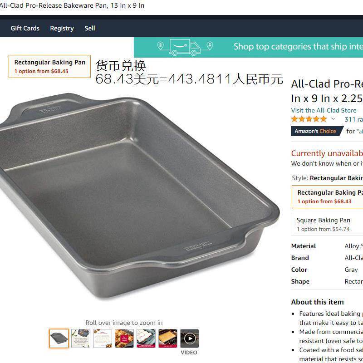Open the Gift Cards menu item
Screen dimensions: 363x363
coord(25,28)
